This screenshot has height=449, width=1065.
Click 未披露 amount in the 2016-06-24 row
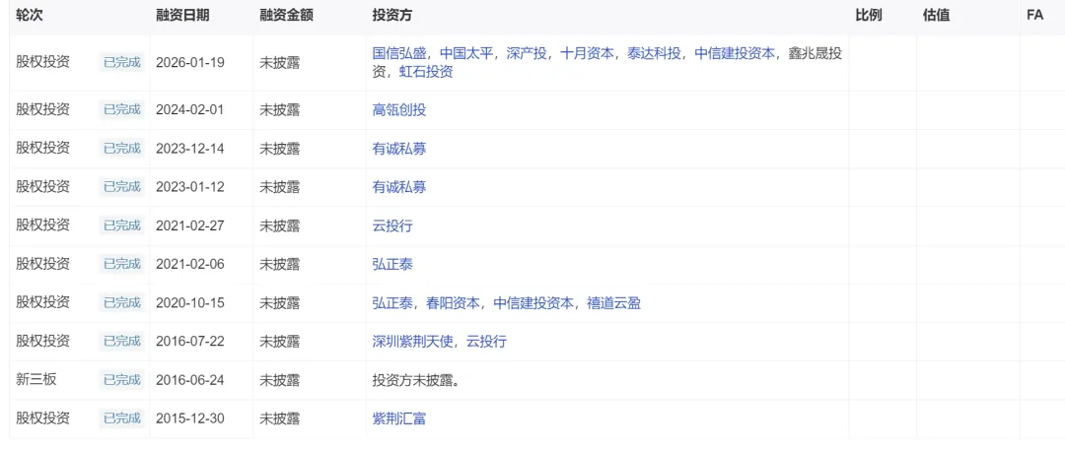coord(279,380)
